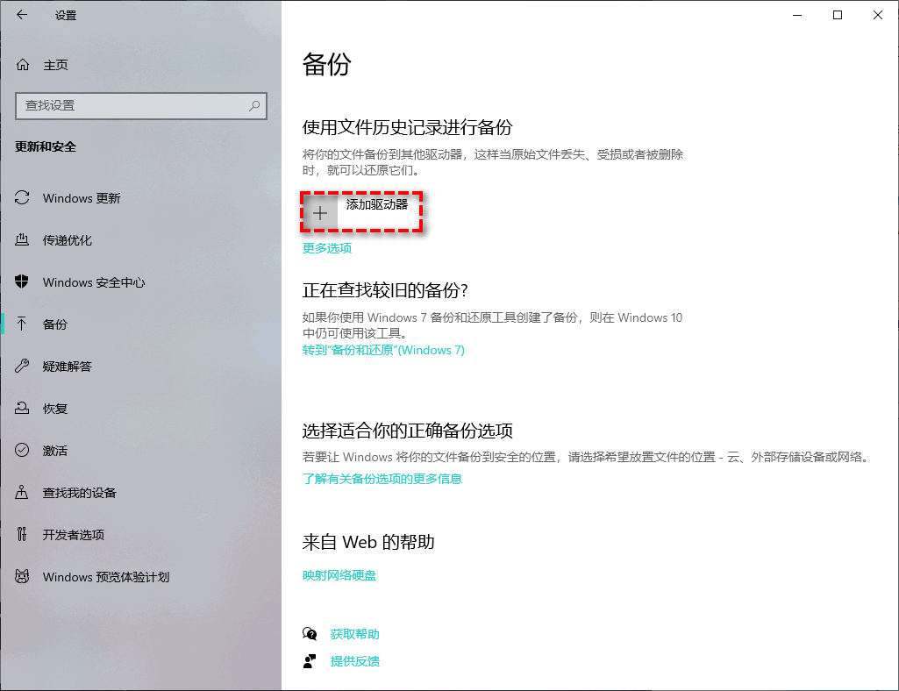Open the 激活 settings page
Image resolution: width=899 pixels, height=691 pixels.
[x=55, y=451]
